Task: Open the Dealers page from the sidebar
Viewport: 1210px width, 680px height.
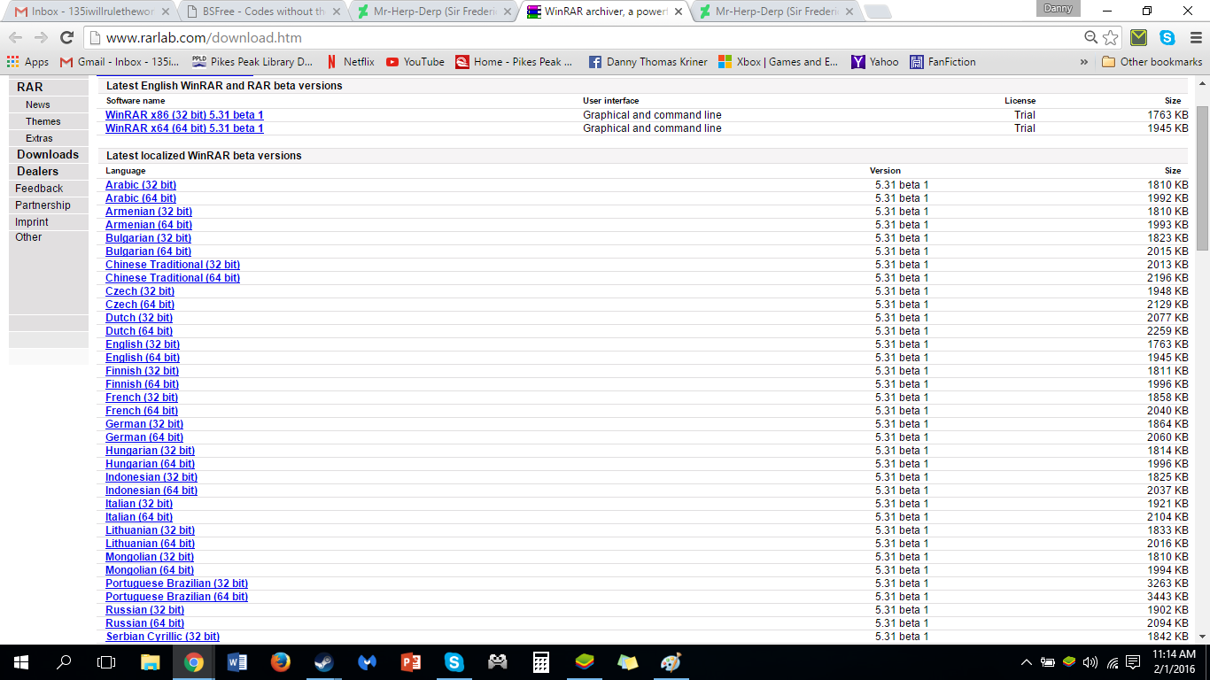Action: pyautogui.click(x=37, y=171)
